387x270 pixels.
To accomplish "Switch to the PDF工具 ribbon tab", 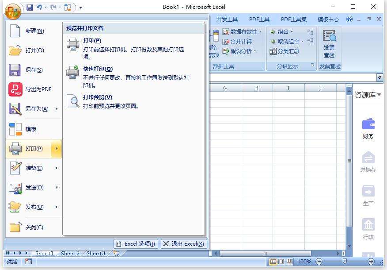I will tap(259, 19).
